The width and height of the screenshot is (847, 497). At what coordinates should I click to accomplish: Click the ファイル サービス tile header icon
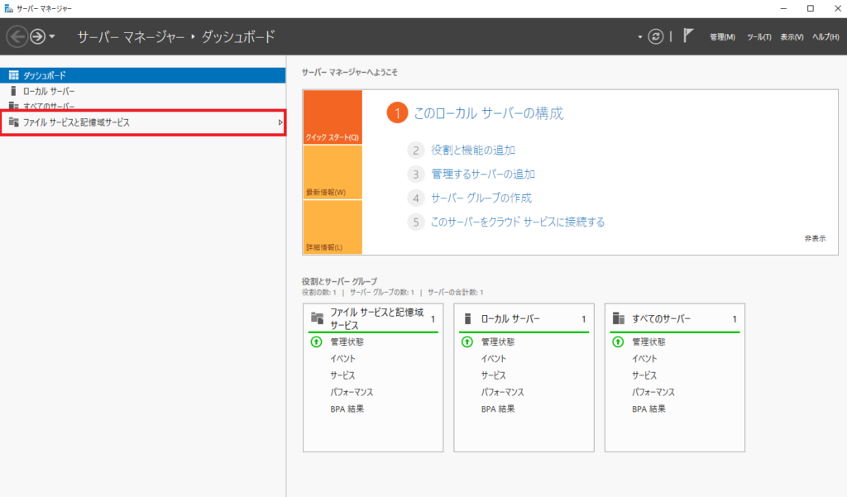pos(317,318)
